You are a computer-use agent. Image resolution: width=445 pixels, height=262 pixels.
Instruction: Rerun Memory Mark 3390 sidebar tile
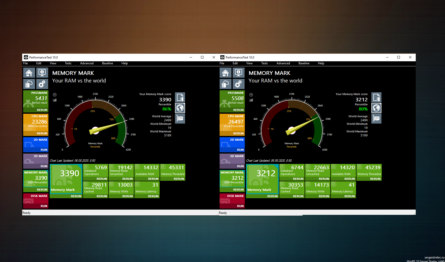42,190
